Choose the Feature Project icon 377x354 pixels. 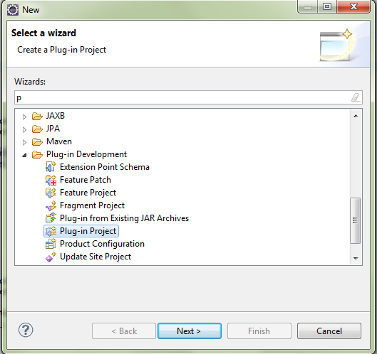51,193
